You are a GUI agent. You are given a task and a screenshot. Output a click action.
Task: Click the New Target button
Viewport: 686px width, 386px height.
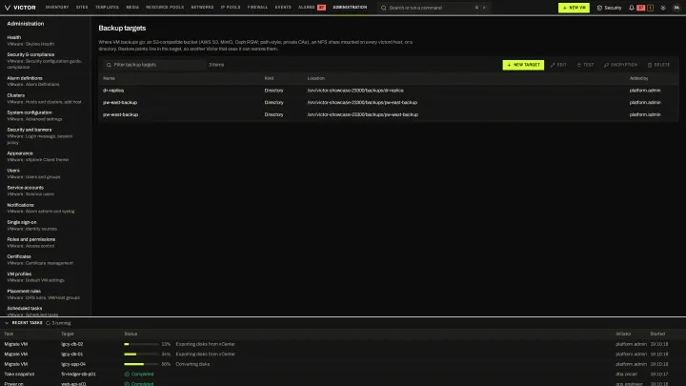523,65
